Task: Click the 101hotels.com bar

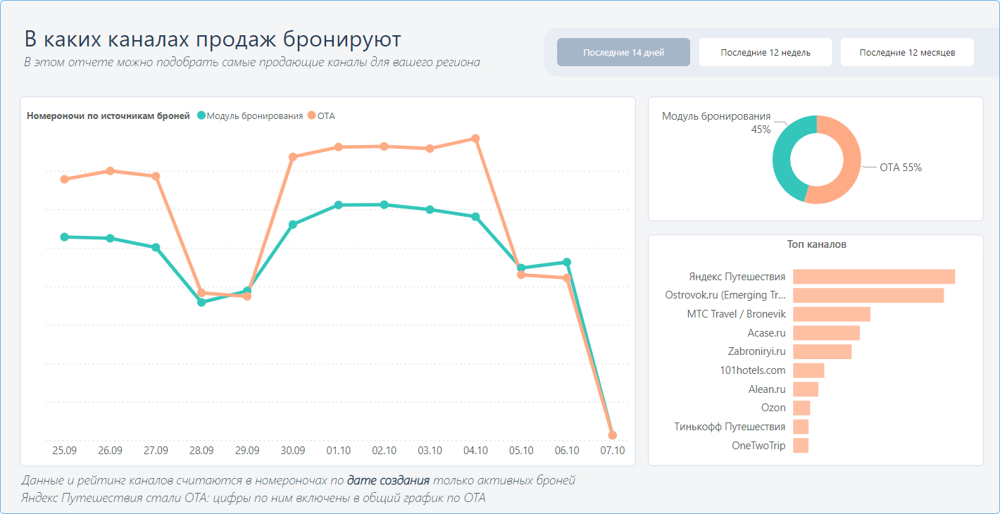Action: [808, 370]
